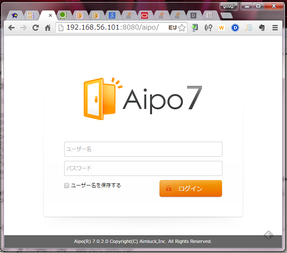Click the Aipo copyright footer text

tap(143, 241)
